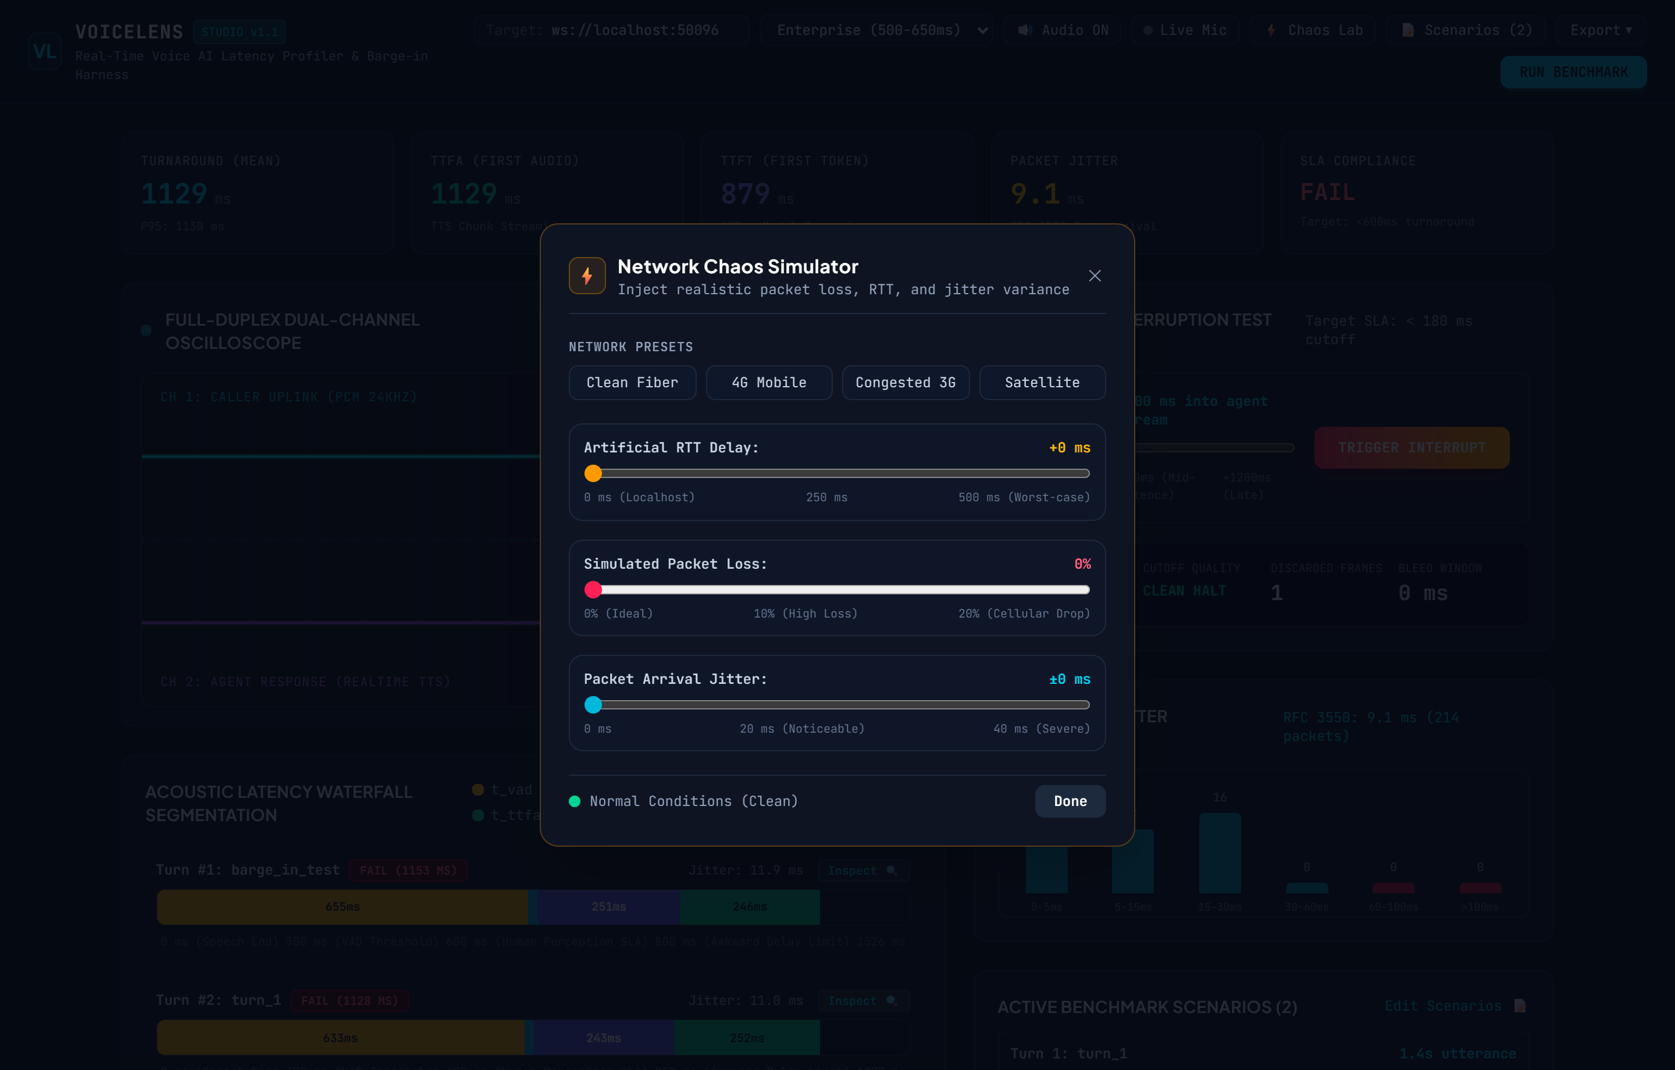Click the VL logo icon
Image resolution: width=1675 pixels, height=1070 pixels.
tap(45, 52)
